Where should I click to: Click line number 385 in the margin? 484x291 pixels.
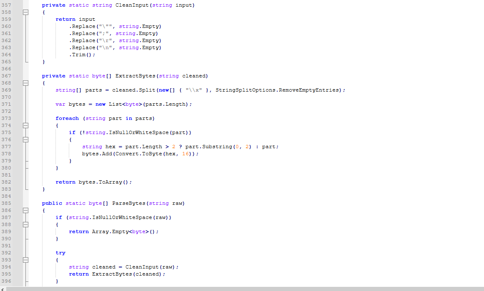6,204
